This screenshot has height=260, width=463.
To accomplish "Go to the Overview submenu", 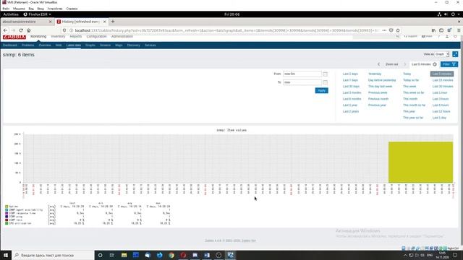I will coord(45,45).
